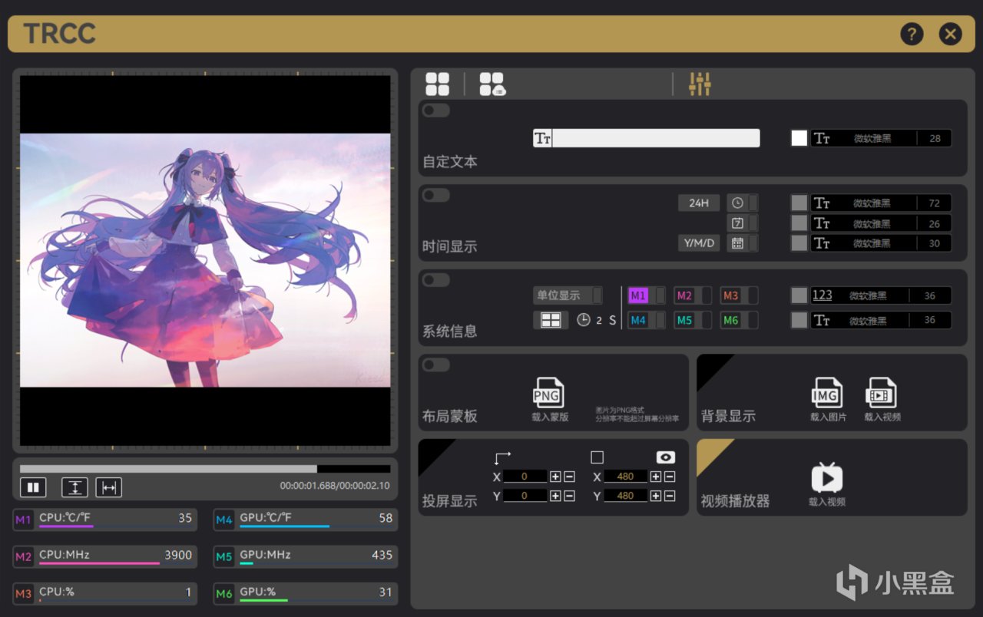This screenshot has width=983, height=617.
Task: Pick color swatch for size 26 font
Action: point(799,223)
